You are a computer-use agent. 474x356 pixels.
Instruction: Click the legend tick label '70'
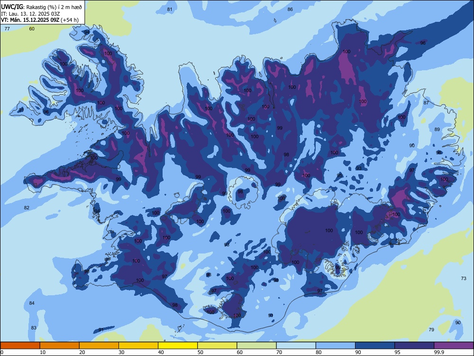point(279,352)
